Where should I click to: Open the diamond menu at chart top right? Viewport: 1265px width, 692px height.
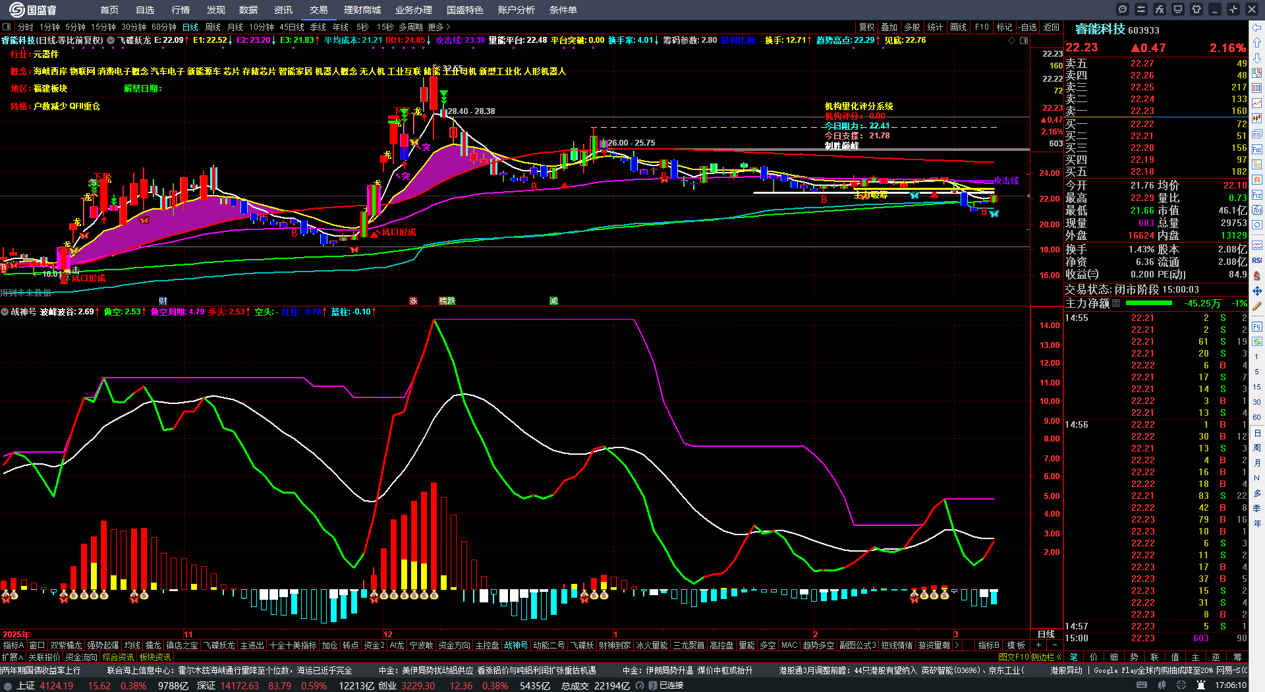point(1012,40)
